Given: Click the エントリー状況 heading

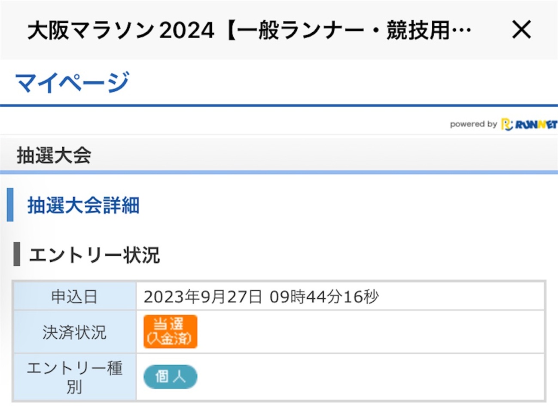Looking at the screenshot, I should (x=95, y=255).
